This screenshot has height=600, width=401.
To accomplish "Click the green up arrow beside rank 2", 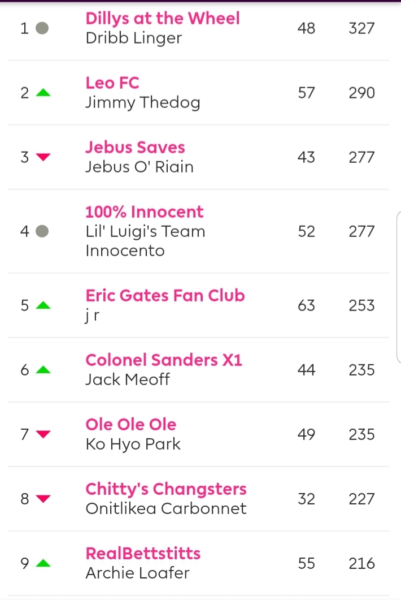I will point(43,92).
